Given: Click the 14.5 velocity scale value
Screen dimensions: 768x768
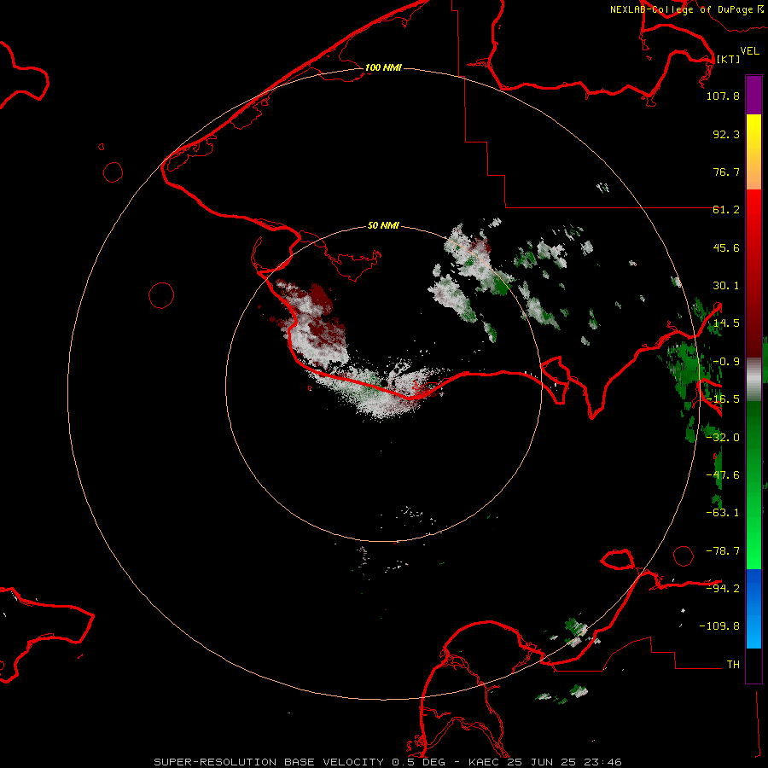Looking at the screenshot, I should click(726, 323).
